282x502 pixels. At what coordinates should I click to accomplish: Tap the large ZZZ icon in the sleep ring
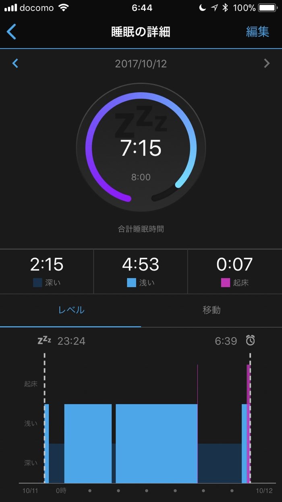tap(141, 121)
